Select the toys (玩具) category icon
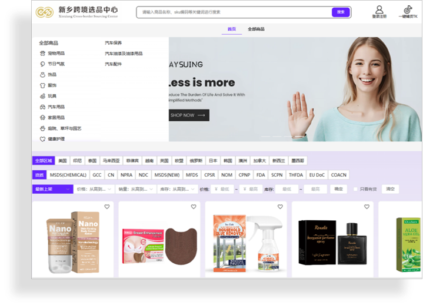Viewport: 423px width, 308px height. (x=42, y=96)
